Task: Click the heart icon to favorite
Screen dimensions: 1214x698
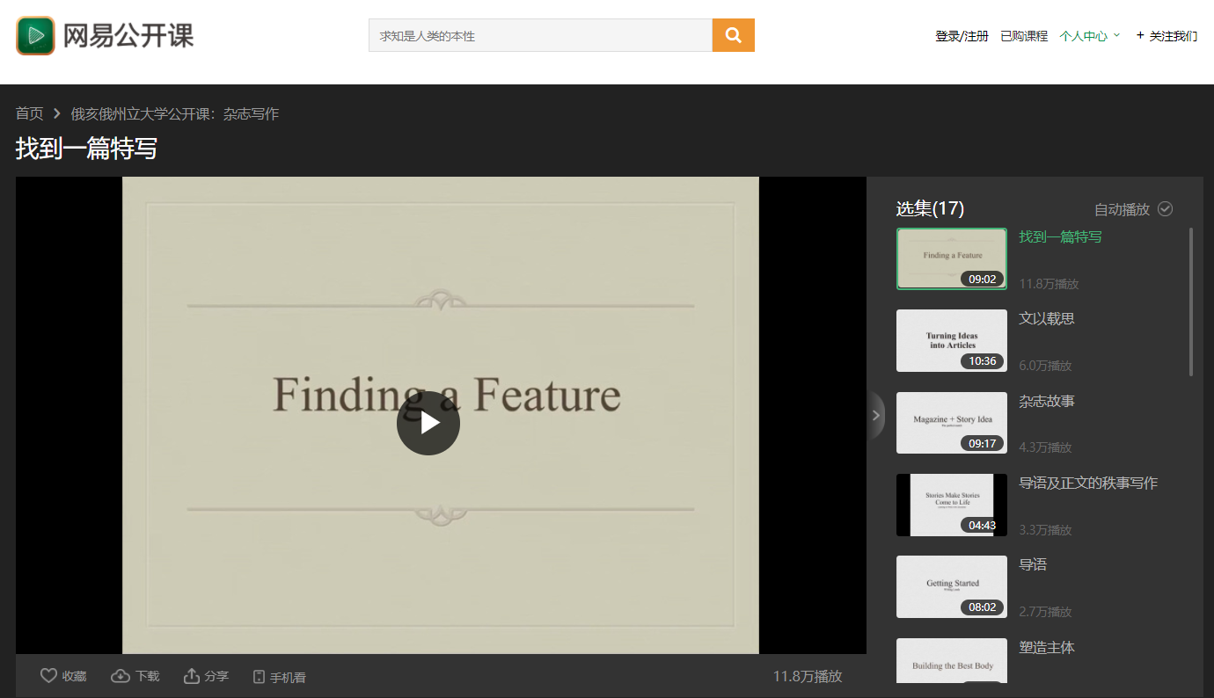Action: pos(49,676)
